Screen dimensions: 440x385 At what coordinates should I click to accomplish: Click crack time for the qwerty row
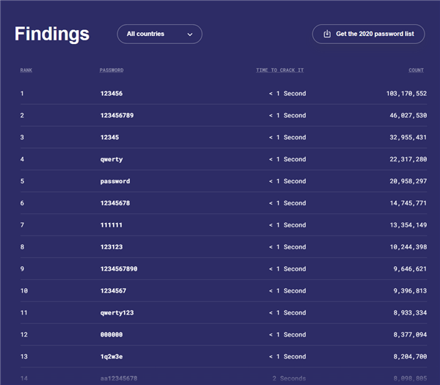pyautogui.click(x=287, y=159)
